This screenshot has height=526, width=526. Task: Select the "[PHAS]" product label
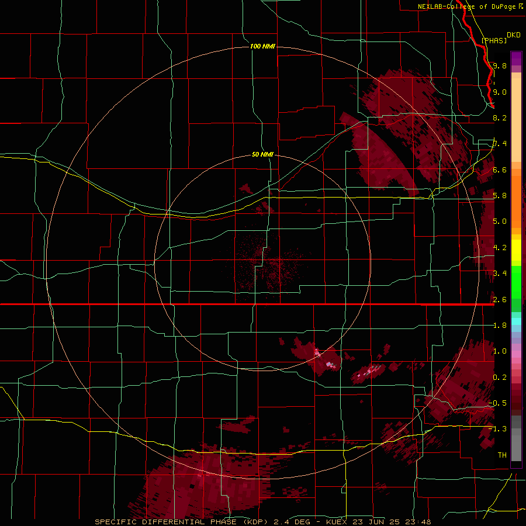coord(494,40)
